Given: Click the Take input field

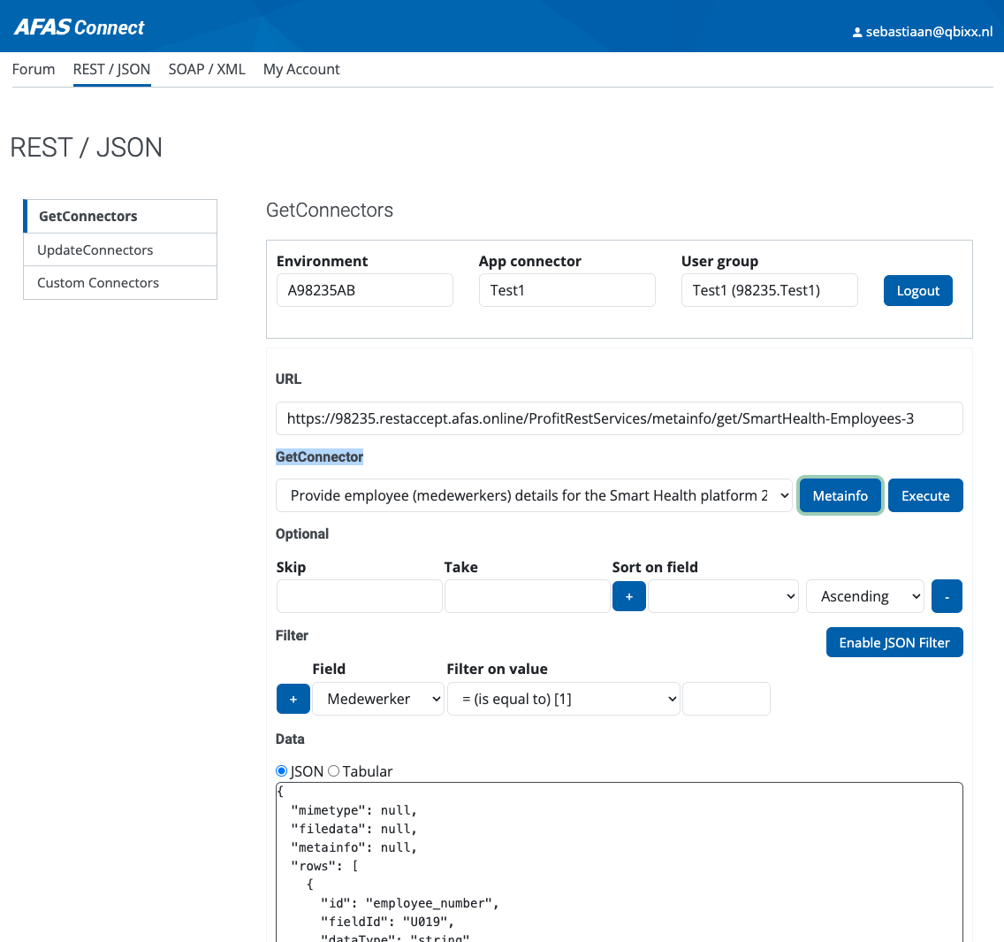Looking at the screenshot, I should point(527,596).
